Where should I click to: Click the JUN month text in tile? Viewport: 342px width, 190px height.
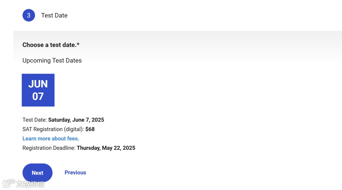pos(38,84)
